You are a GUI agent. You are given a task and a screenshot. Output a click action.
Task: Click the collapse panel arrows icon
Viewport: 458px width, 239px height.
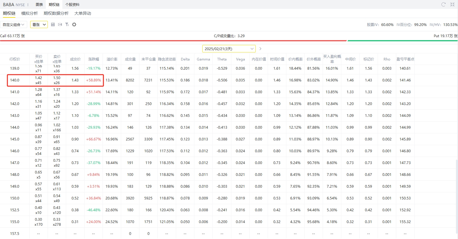[x=452, y=4]
